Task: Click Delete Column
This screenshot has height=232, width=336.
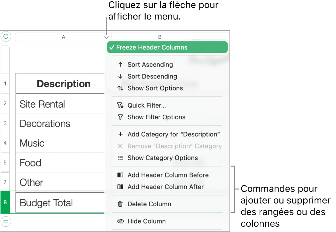Action: tap(149, 204)
